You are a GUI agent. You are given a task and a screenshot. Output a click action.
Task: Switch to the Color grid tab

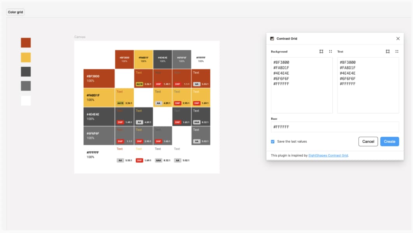pyautogui.click(x=15, y=12)
